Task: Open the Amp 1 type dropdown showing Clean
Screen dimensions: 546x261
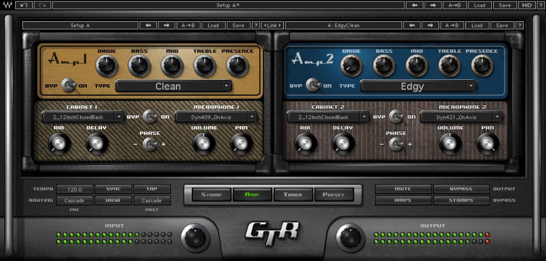Action: (x=174, y=86)
